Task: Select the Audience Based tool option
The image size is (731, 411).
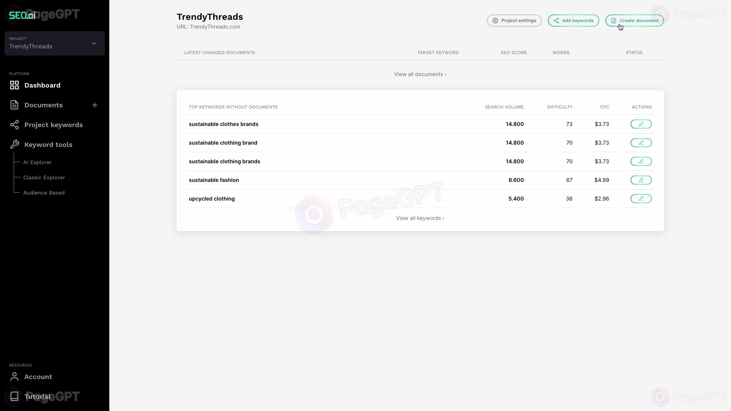Action: 44,193
